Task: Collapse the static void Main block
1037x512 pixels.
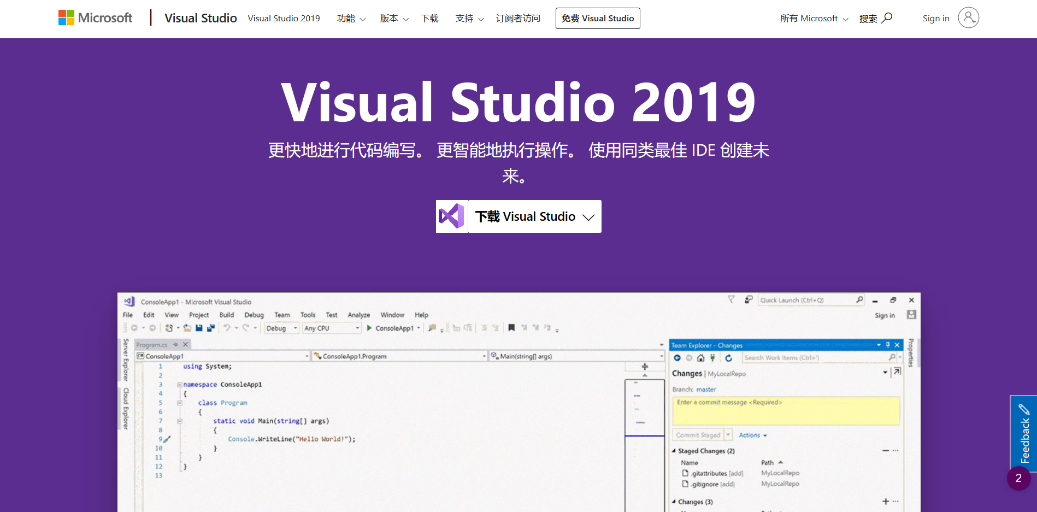Action: [179, 421]
